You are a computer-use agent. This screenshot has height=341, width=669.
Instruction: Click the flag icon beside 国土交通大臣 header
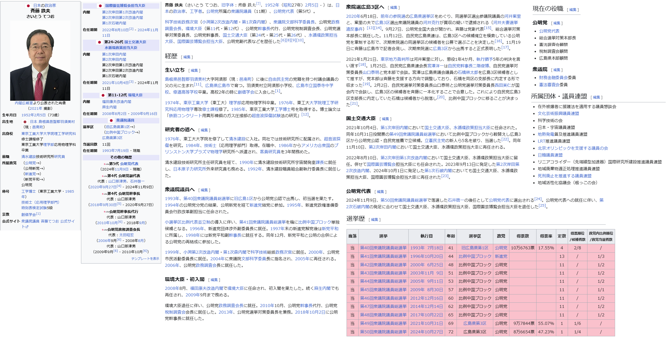click(x=99, y=42)
